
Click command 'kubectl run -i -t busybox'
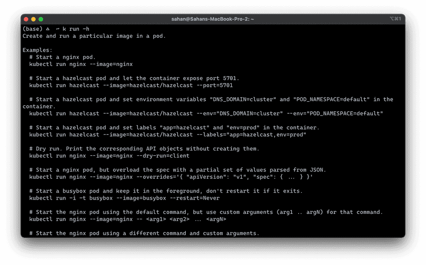click(x=125, y=198)
